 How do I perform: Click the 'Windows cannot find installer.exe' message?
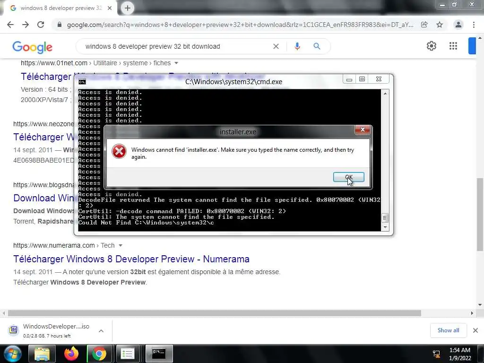(x=242, y=153)
